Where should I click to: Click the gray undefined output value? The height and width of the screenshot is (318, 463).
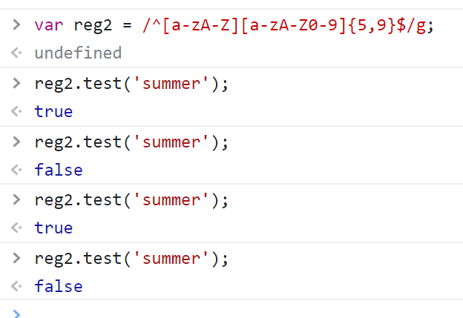click(78, 53)
